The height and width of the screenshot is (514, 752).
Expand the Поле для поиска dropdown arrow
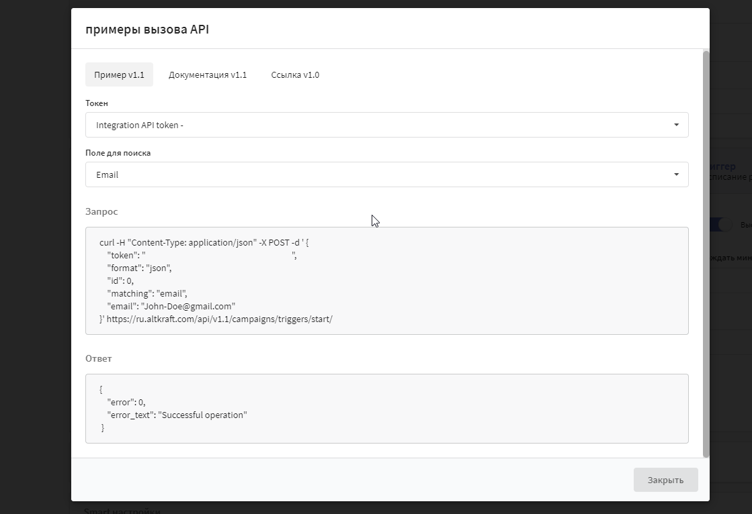point(676,174)
